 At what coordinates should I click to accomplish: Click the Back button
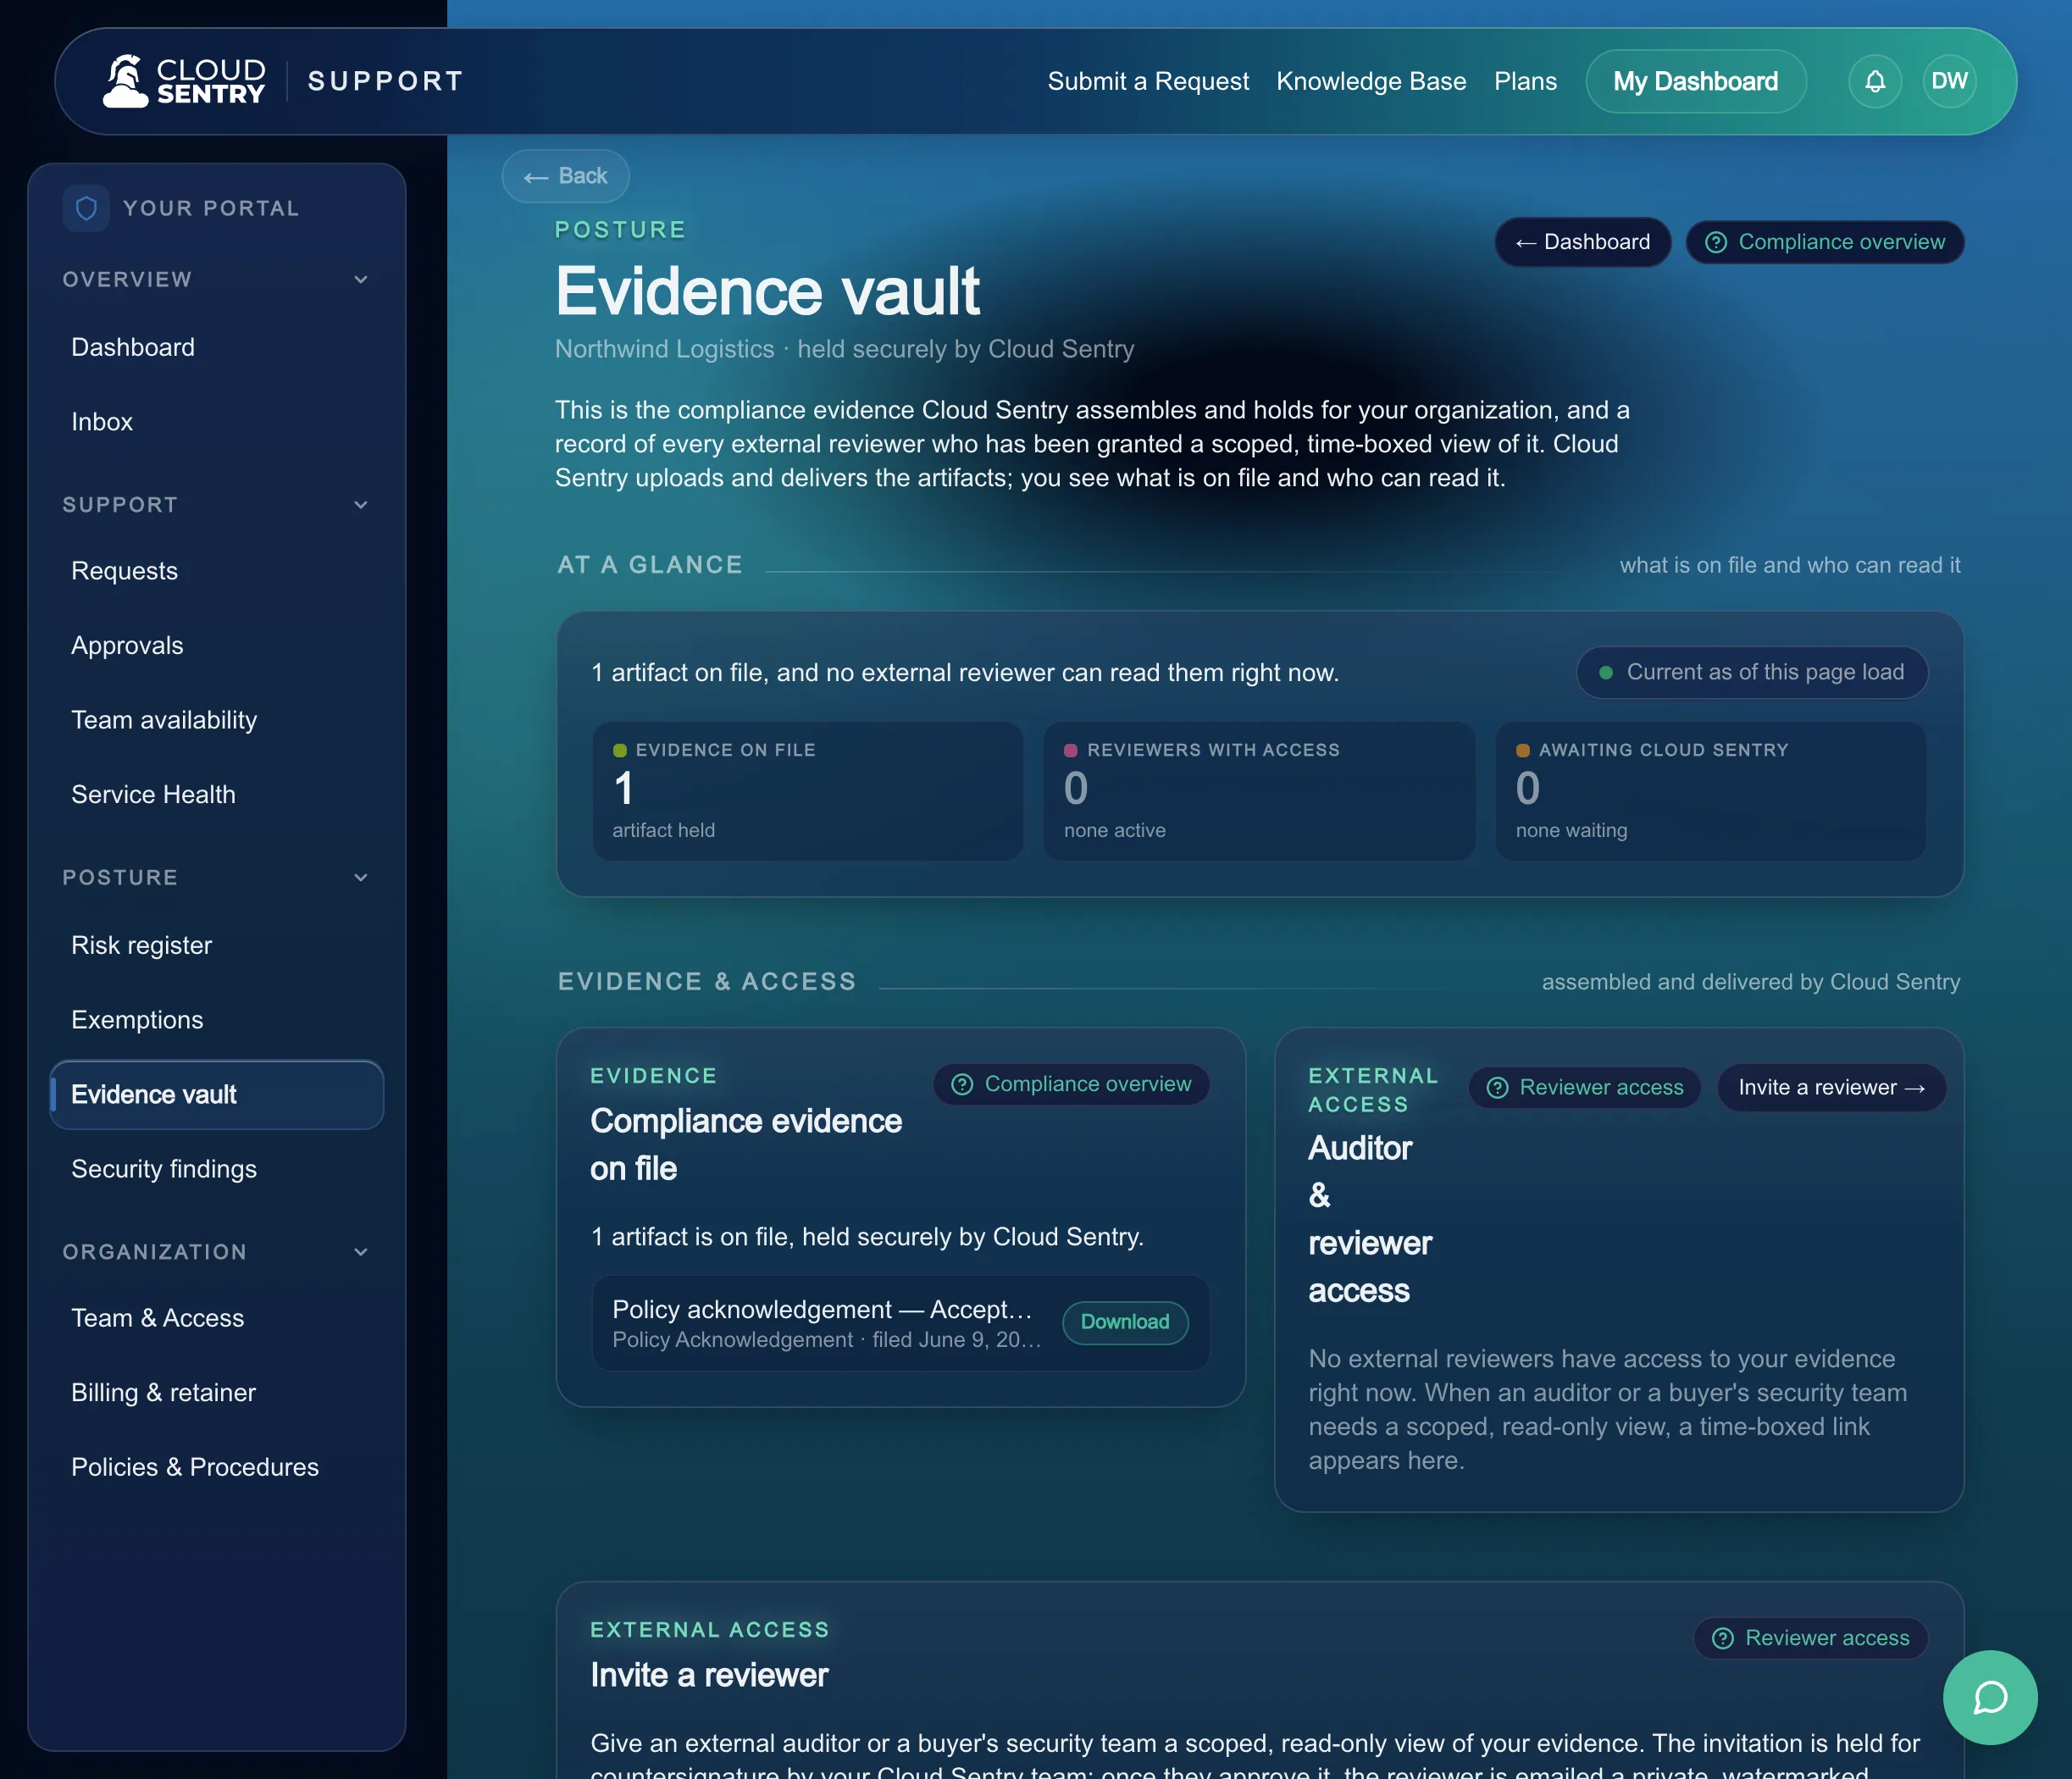tap(565, 176)
